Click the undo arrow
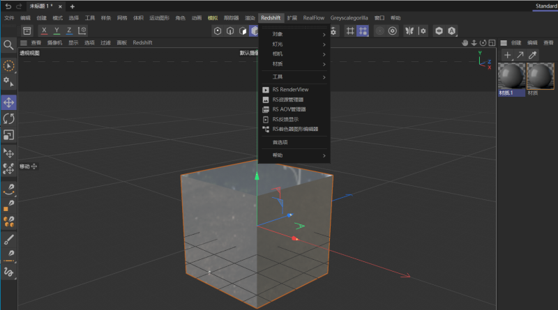 (x=8, y=6)
